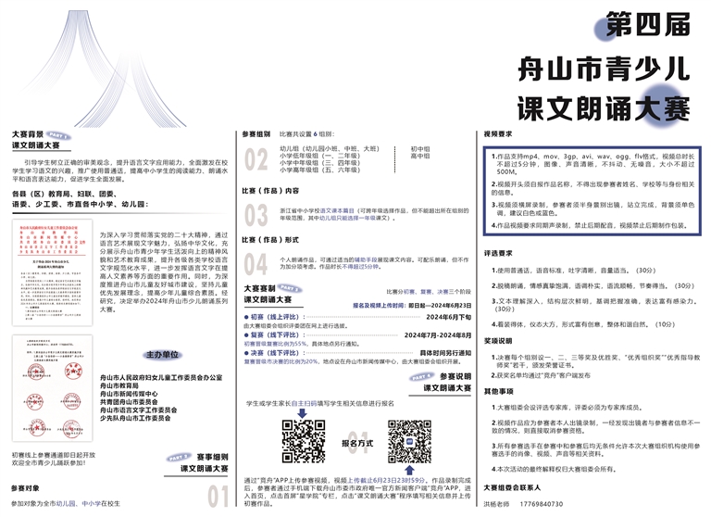The height and width of the screenshot is (517, 711).
Task: Click the 大赛背景 heading
Action: tap(28, 134)
